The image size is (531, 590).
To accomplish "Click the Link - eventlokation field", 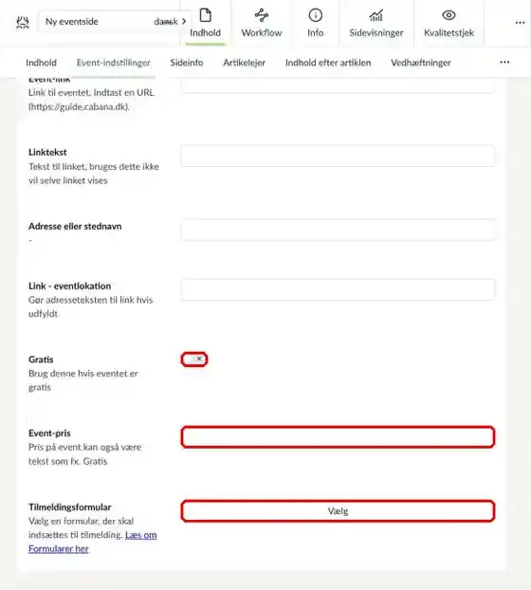I will [338, 289].
